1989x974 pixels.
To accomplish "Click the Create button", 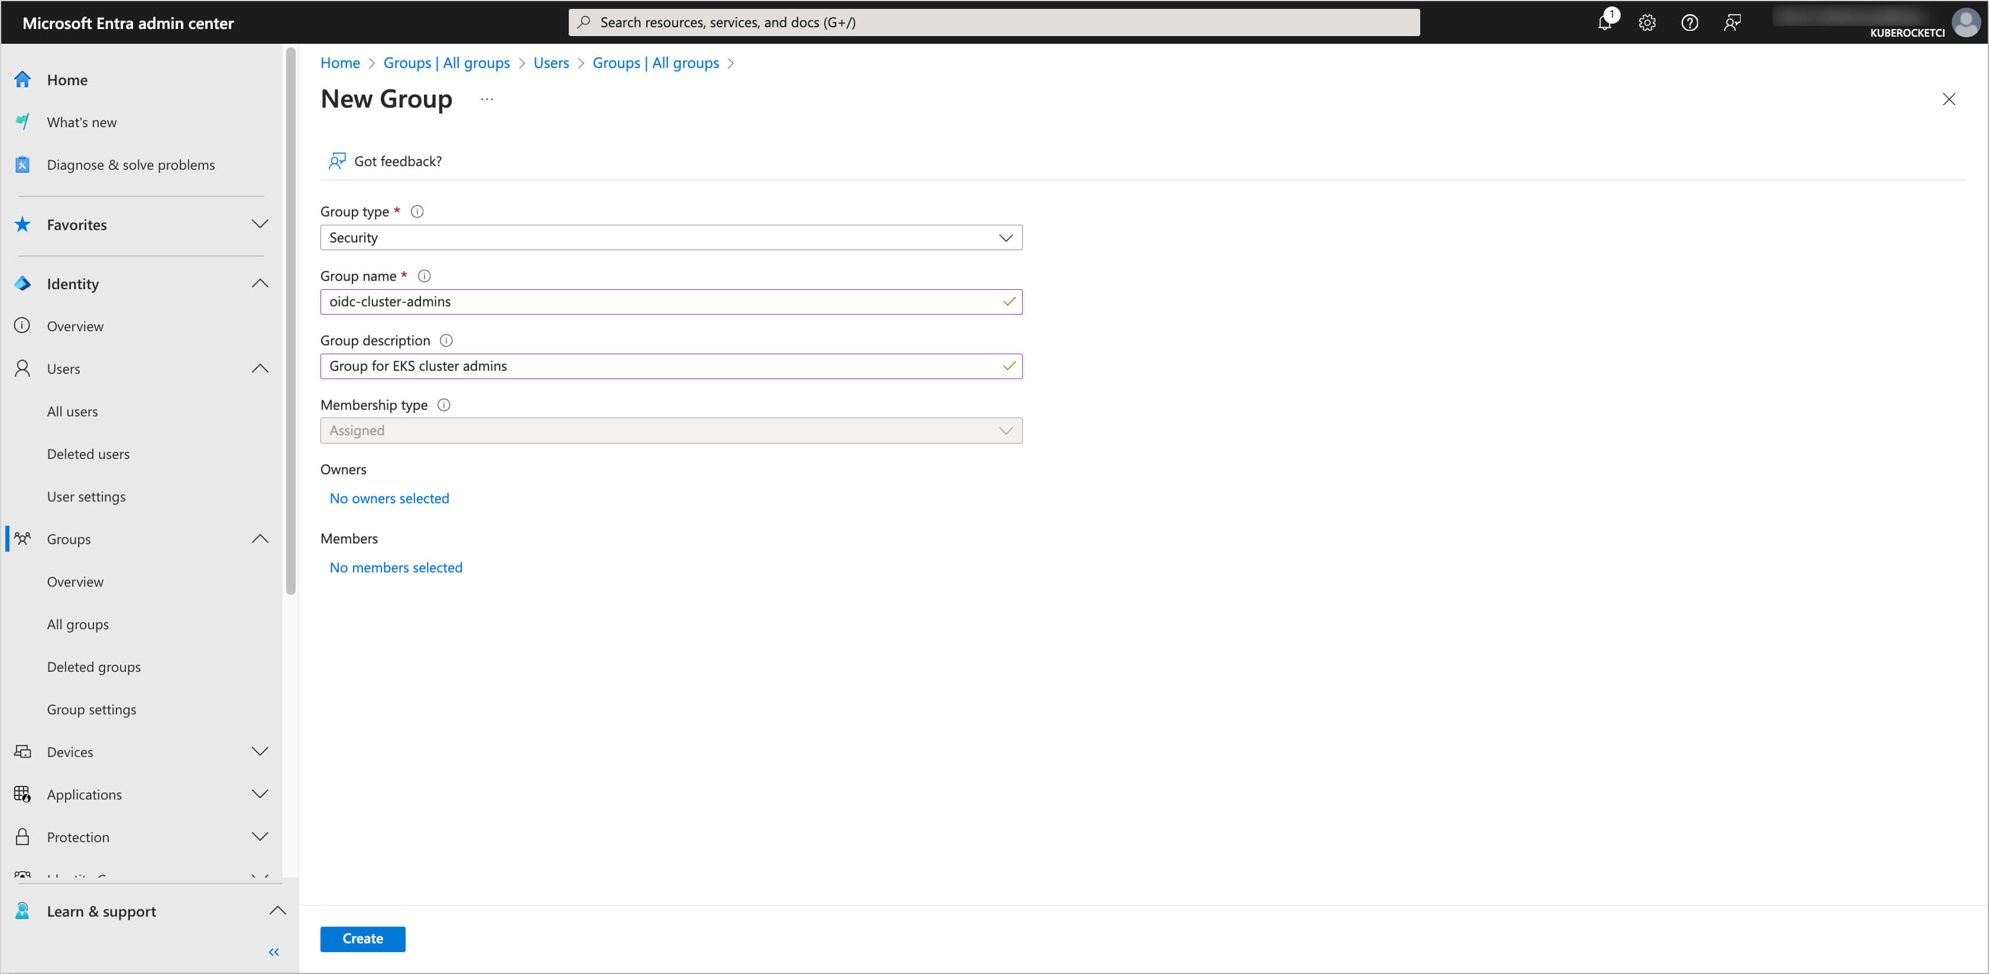I will click(x=362, y=939).
